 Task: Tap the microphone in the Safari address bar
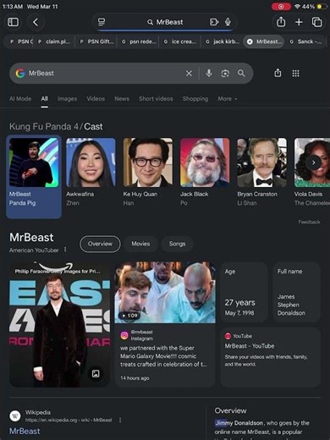click(228, 22)
